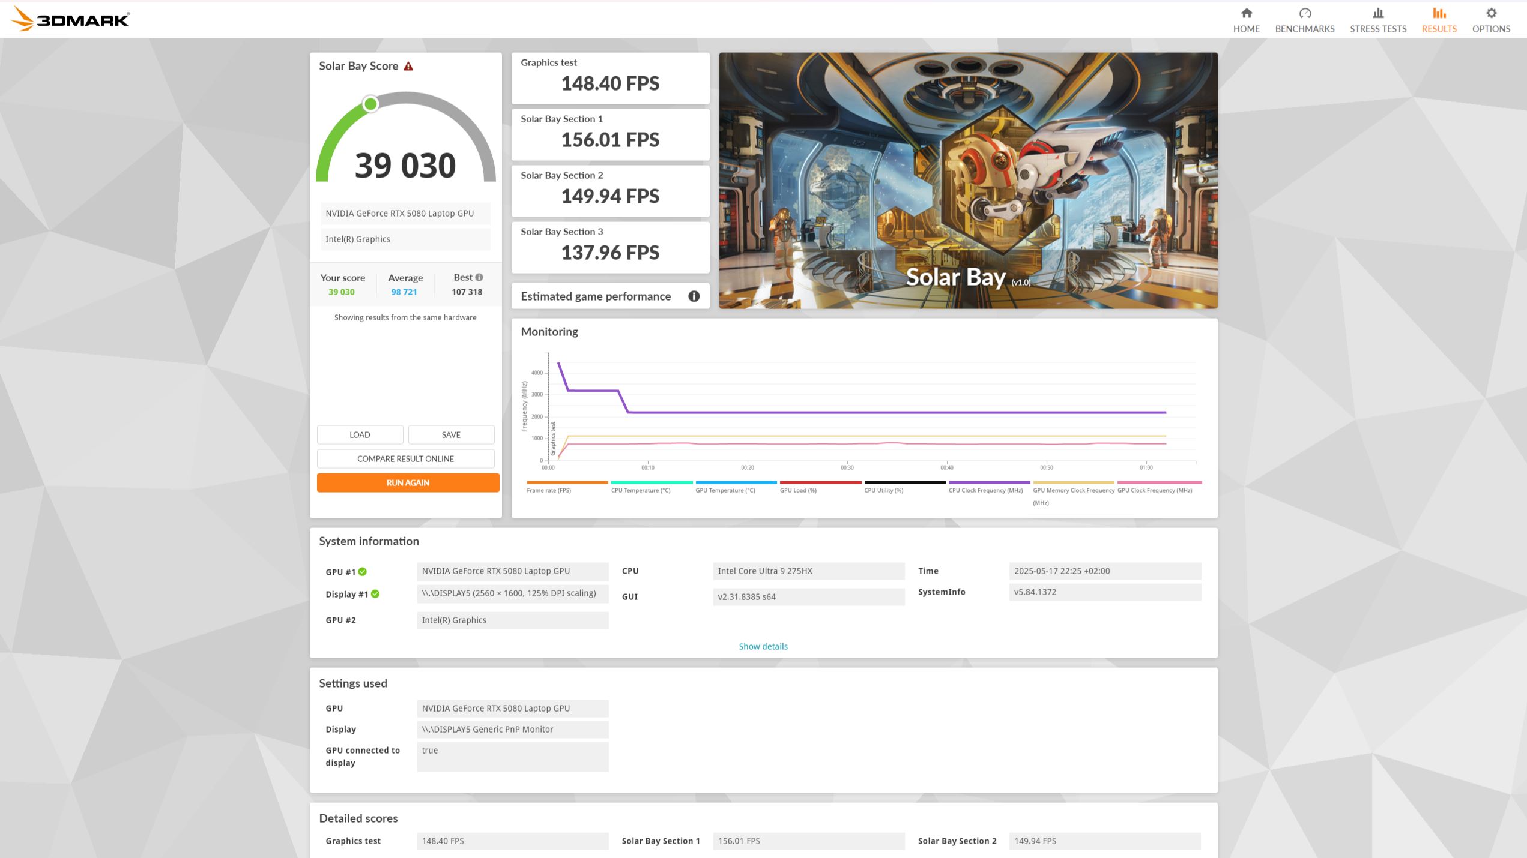Click the Graphics test 148.40 FPS card

point(610,78)
